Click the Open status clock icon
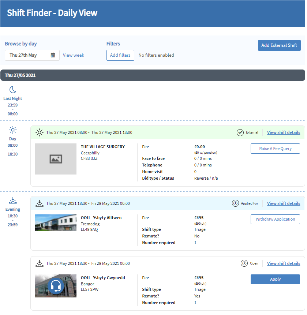 [x=244, y=263]
